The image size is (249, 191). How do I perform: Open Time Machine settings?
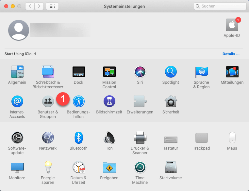click(x=140, y=168)
